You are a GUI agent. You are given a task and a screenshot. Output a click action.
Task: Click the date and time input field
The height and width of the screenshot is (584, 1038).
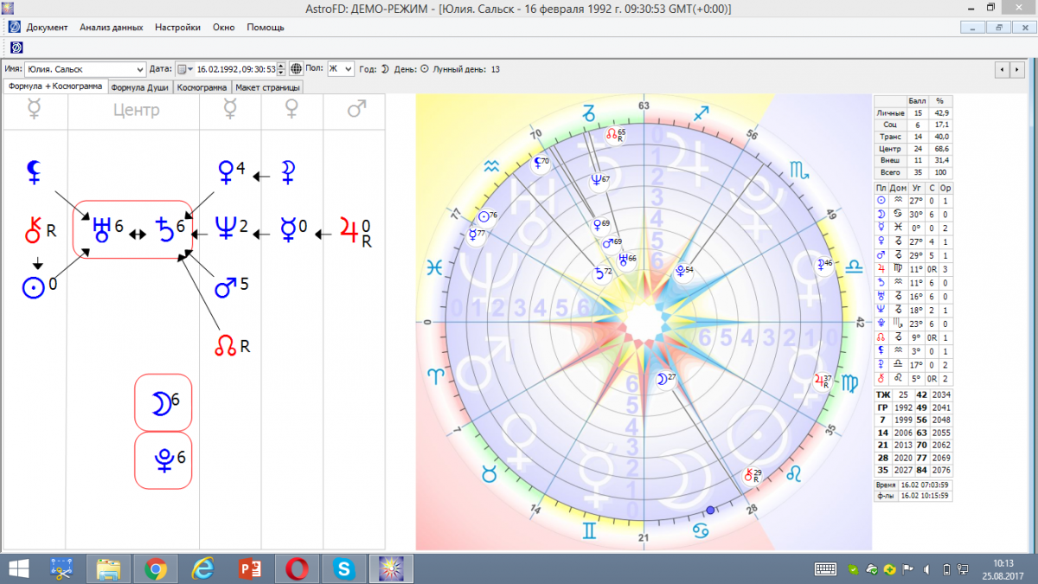[x=235, y=69]
